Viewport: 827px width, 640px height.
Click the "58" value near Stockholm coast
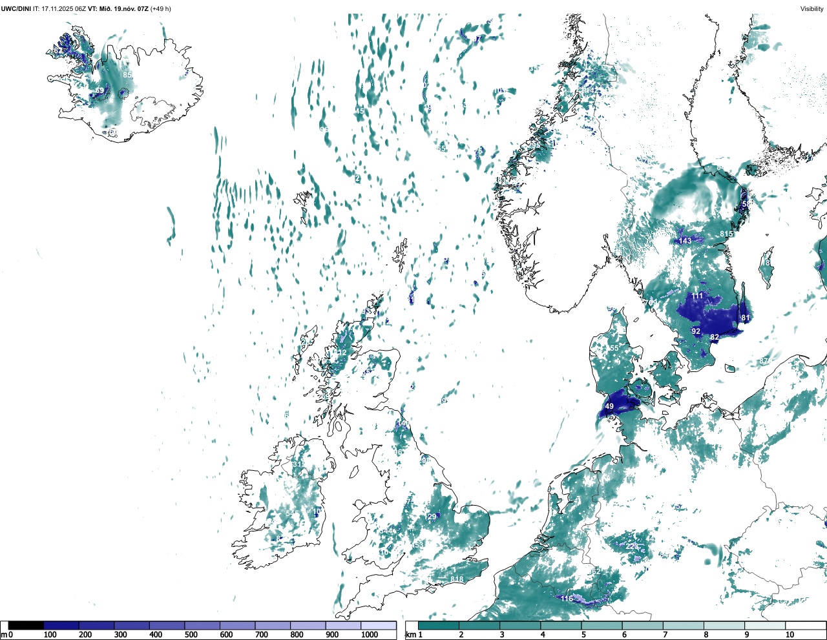(746, 204)
